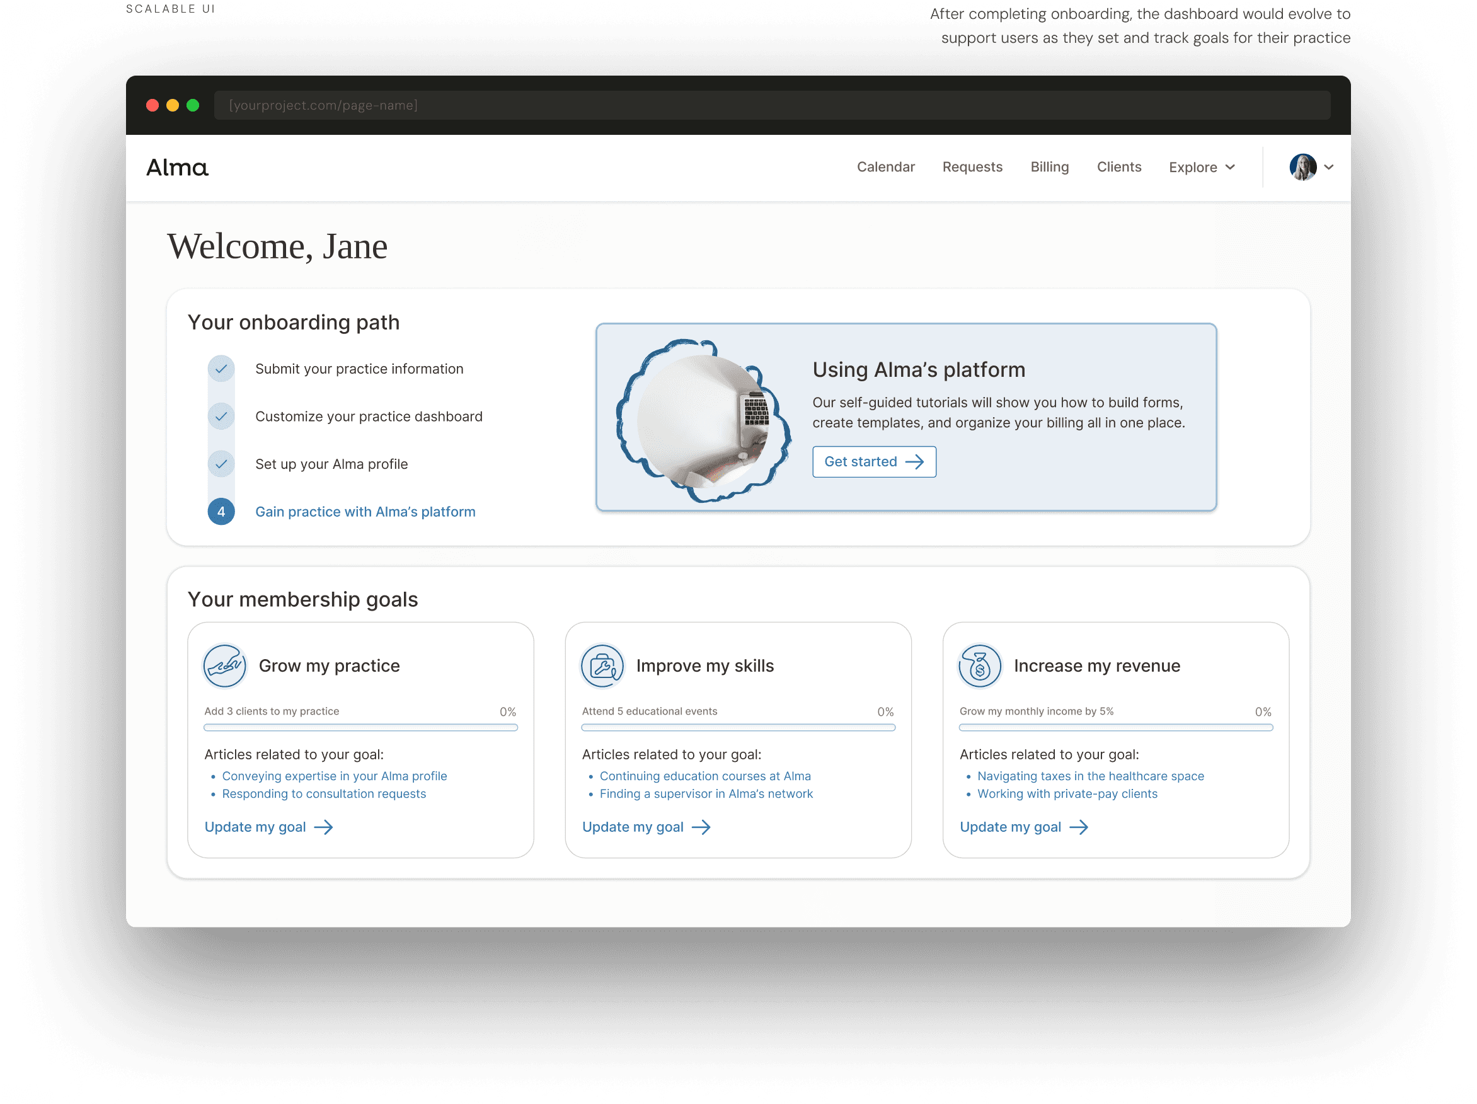Viewport: 1477px width, 1104px height.
Task: Click the browser URL address field
Action: coord(771,105)
